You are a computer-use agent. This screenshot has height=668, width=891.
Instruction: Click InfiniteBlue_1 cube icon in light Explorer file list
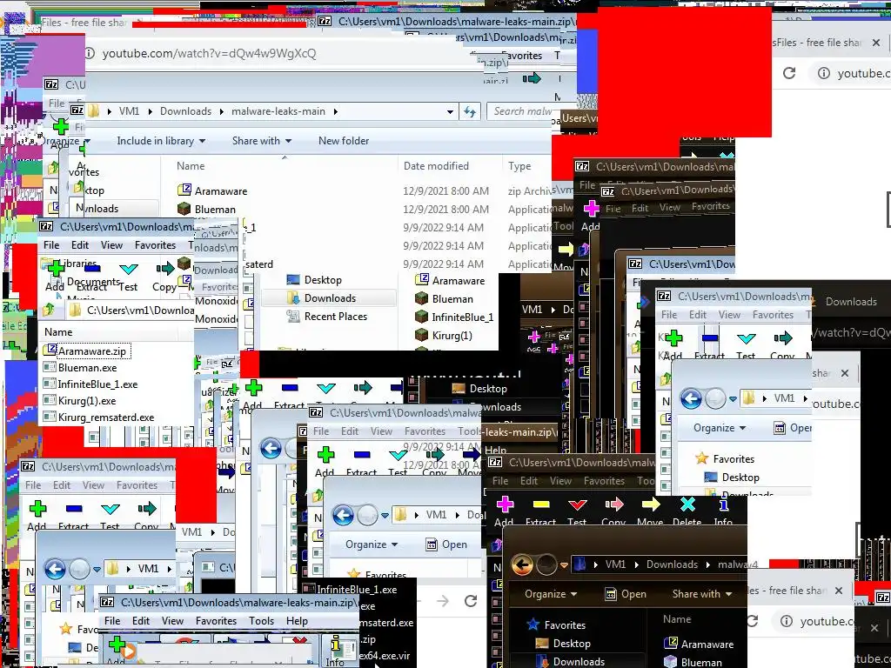click(x=421, y=317)
